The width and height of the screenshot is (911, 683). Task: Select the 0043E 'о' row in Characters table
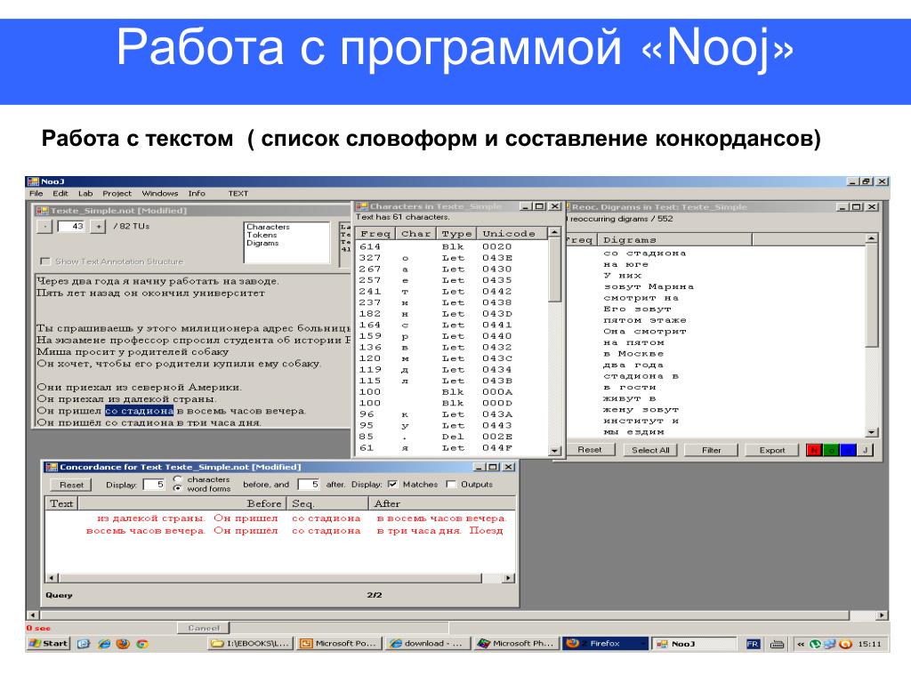(x=453, y=258)
